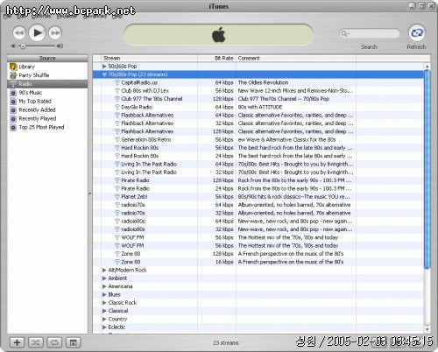
Task: Click the high-volume speaker icon
Action: (60, 46)
